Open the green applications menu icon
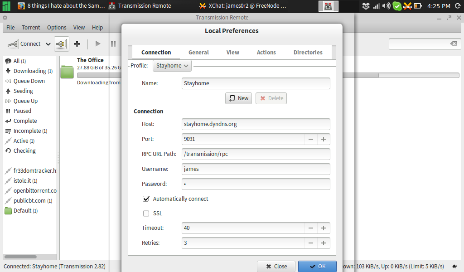464x272 pixels. pos(6,6)
